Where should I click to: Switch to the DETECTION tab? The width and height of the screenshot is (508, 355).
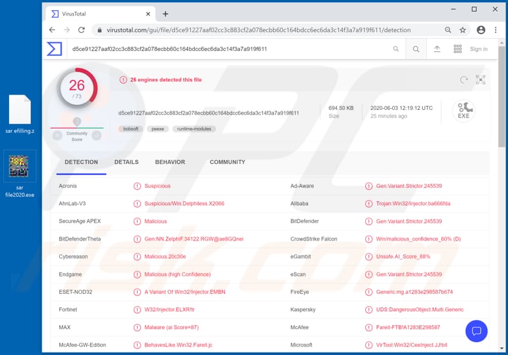pos(81,162)
